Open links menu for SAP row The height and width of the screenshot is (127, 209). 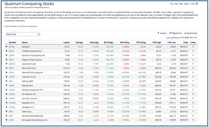[x=193, y=81]
